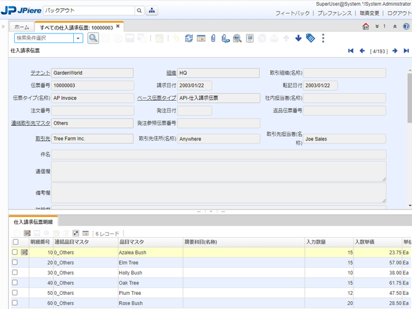Click the JPiere logo
This screenshot has width=412, height=309.
pyautogui.click(x=21, y=10)
